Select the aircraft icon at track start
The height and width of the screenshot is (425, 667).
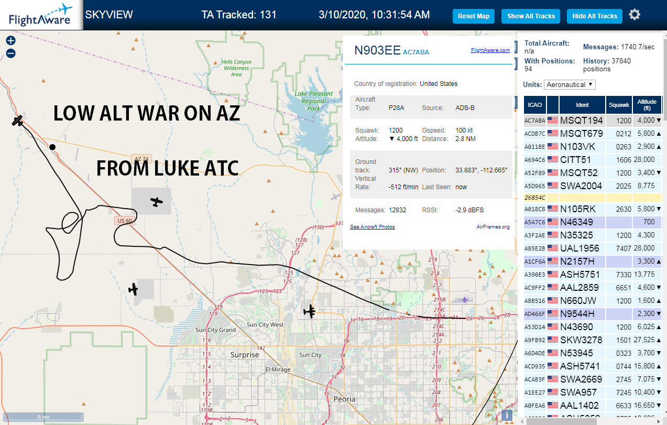point(18,121)
